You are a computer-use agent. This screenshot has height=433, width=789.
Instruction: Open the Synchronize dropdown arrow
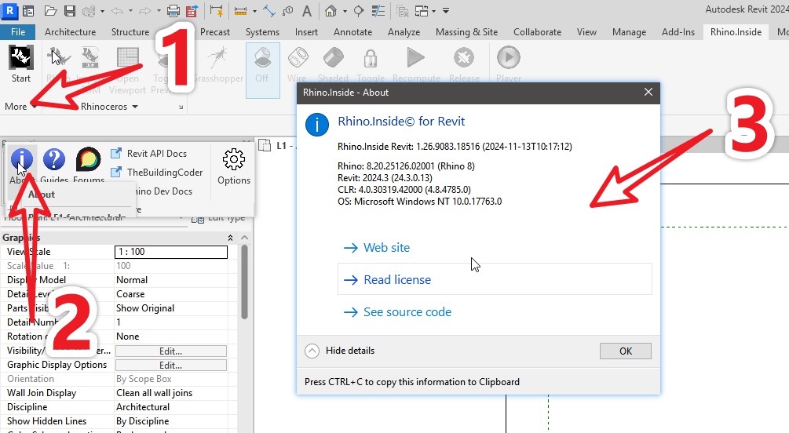[102, 10]
